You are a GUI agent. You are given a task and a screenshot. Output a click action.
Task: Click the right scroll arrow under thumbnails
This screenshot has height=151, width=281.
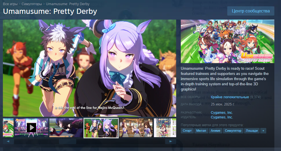click(171, 141)
